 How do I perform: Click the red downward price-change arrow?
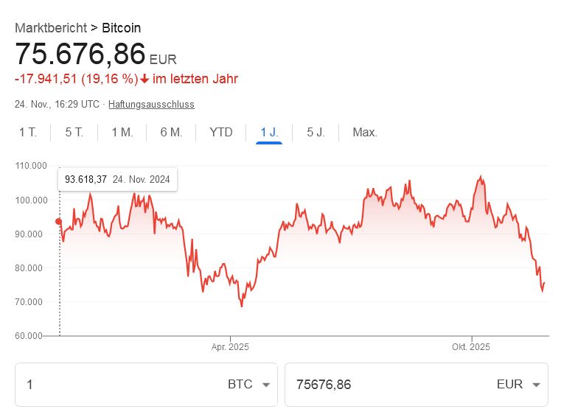pos(145,79)
